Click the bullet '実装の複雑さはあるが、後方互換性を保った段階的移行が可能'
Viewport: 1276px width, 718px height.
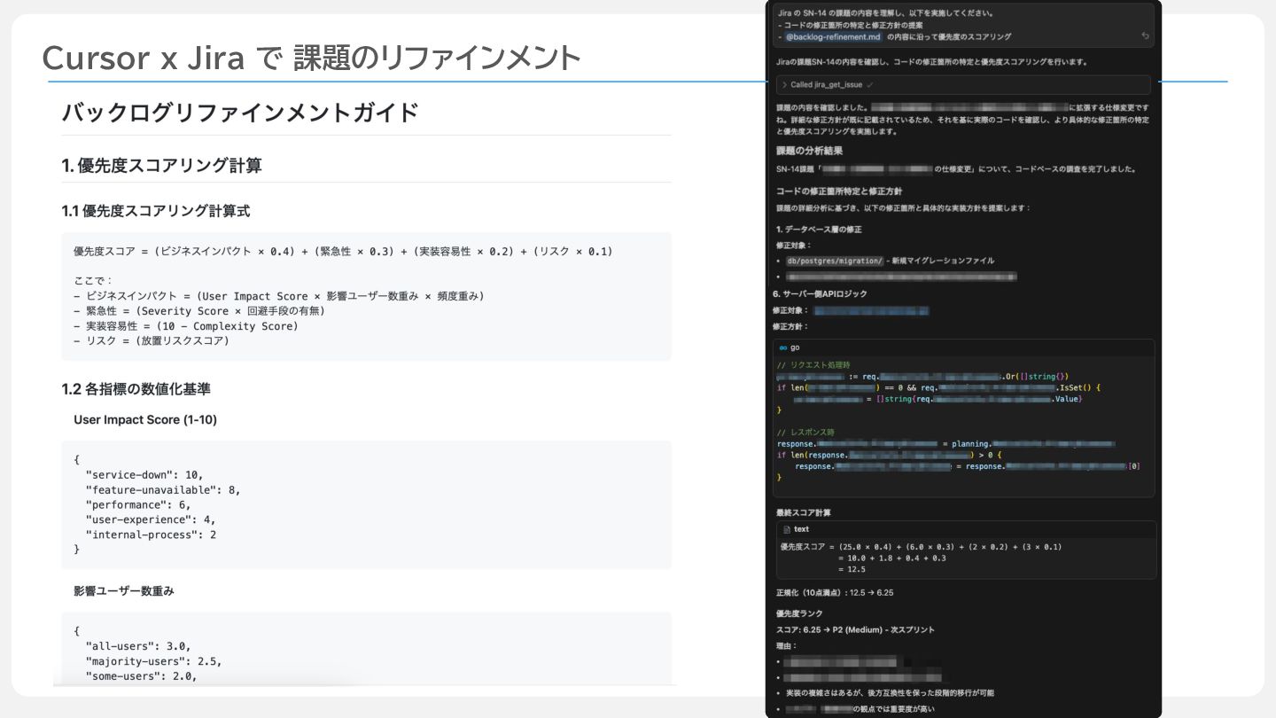point(890,692)
